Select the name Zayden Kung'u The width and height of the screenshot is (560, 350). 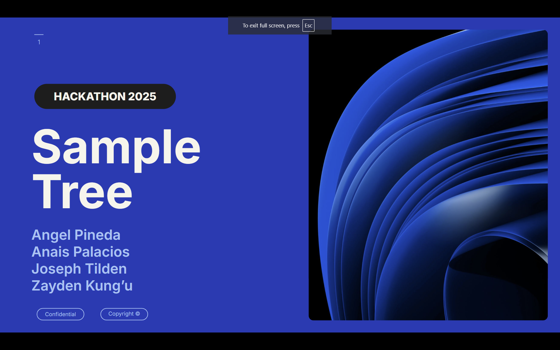[x=82, y=286]
